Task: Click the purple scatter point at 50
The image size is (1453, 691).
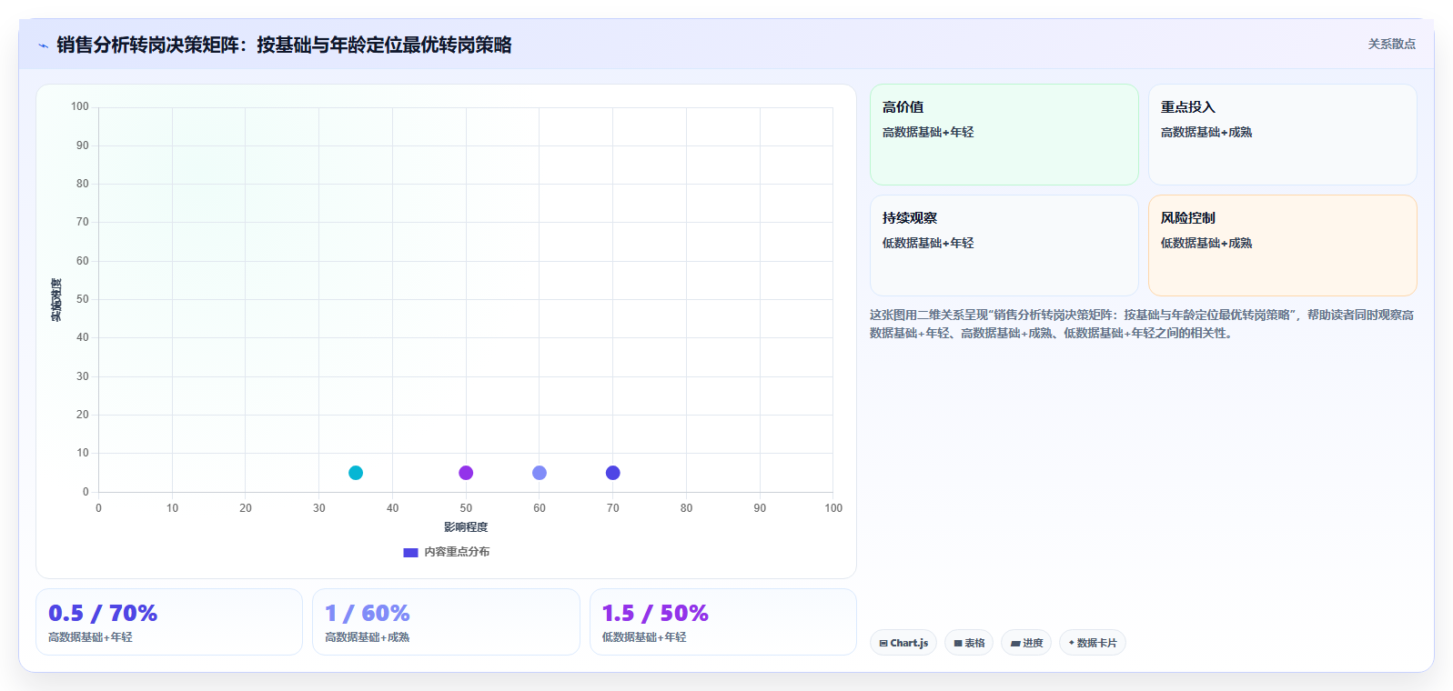Action: click(466, 473)
